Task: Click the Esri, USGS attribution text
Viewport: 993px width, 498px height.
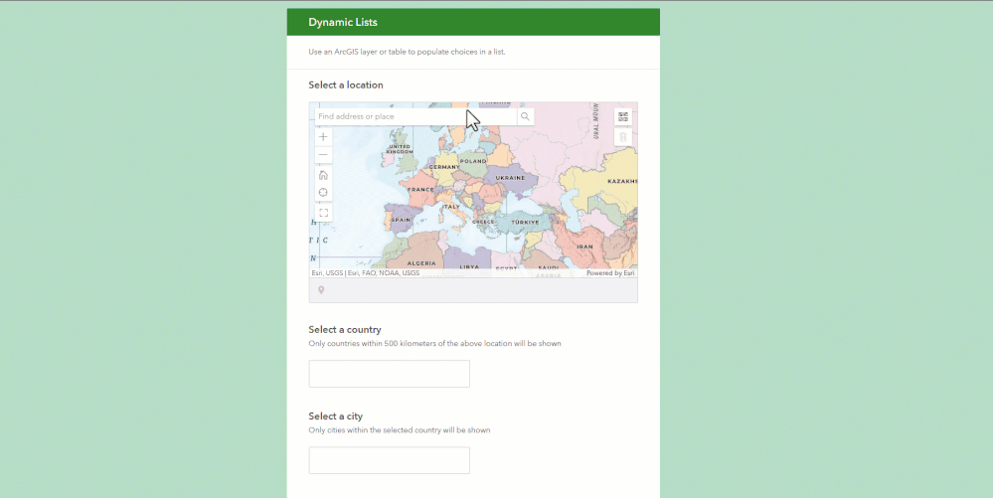Action: tap(327, 273)
